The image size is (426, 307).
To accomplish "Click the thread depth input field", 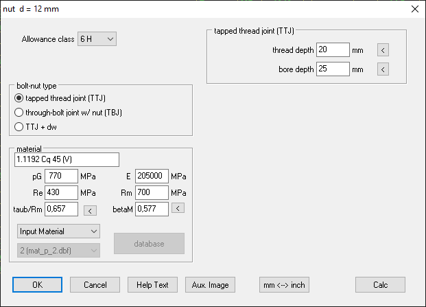I will pos(332,50).
